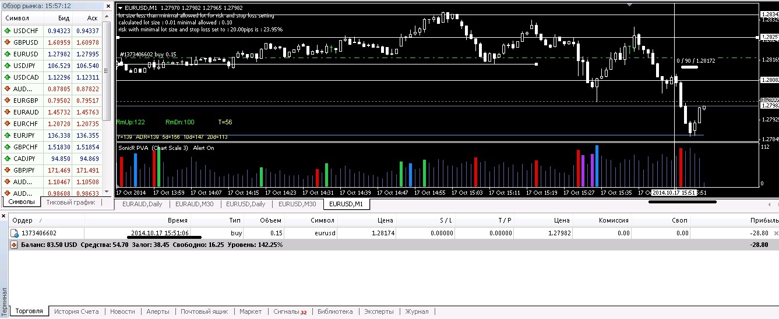Click the arrow icon next to USDCAD
Image resolution: width=779 pixels, height=319 pixels.
click(7, 77)
